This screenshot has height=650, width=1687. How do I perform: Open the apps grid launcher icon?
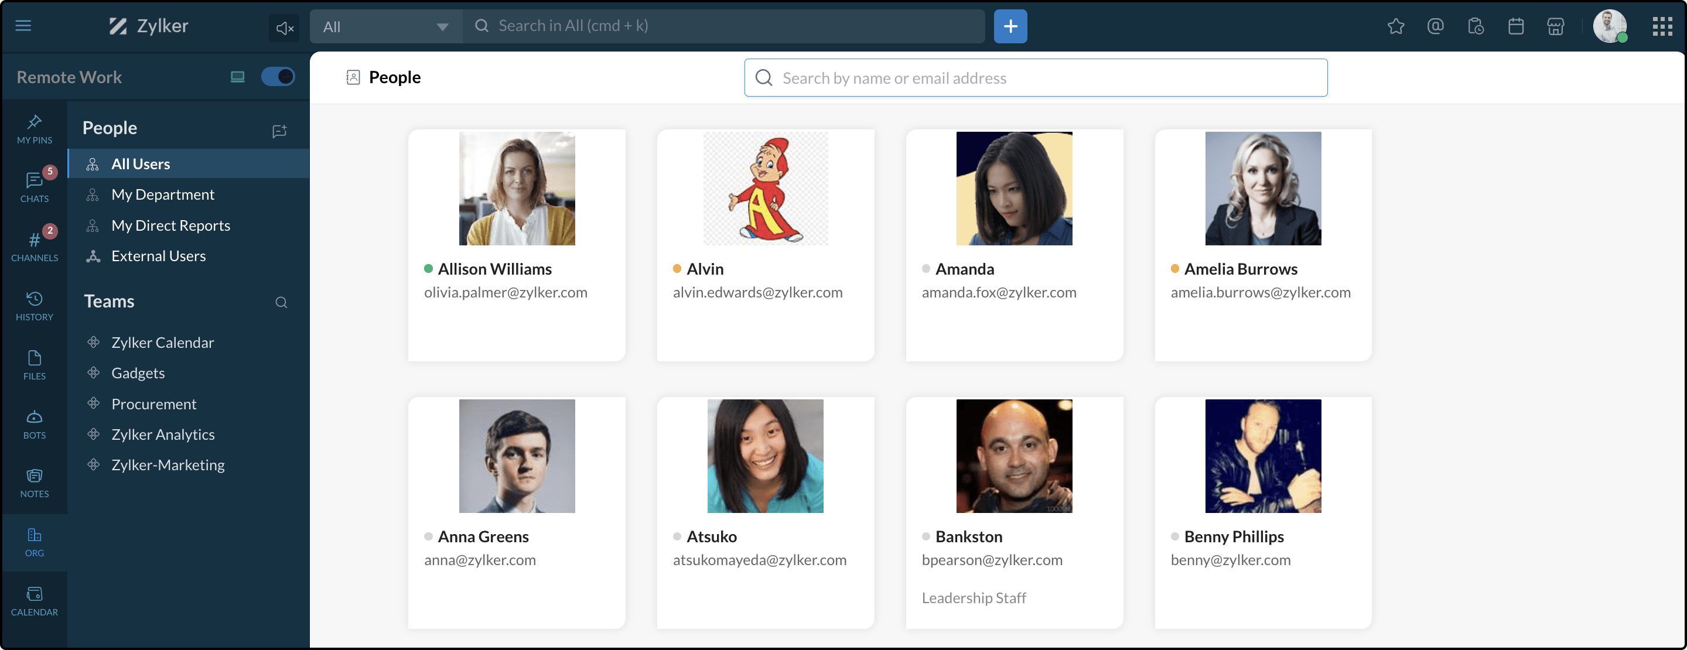1662,26
